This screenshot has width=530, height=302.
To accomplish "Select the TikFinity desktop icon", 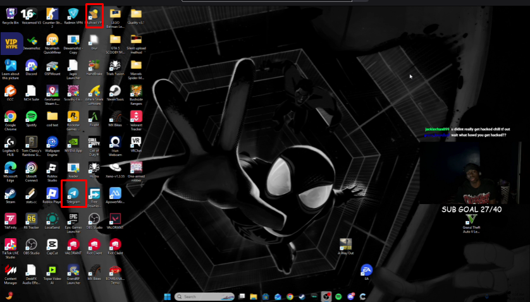I will [11, 221].
